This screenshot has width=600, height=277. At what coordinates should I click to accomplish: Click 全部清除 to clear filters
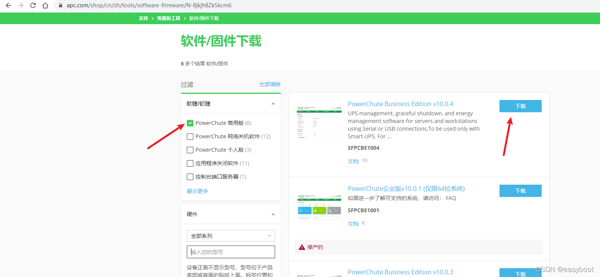click(270, 84)
